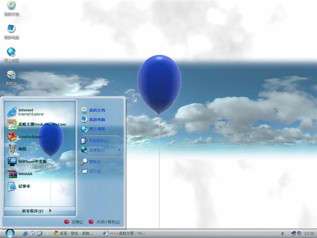Open 控制面板(C) from the Start menu

click(98, 140)
